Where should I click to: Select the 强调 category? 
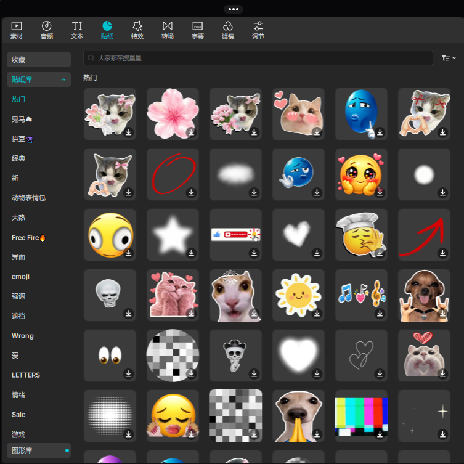pos(18,296)
